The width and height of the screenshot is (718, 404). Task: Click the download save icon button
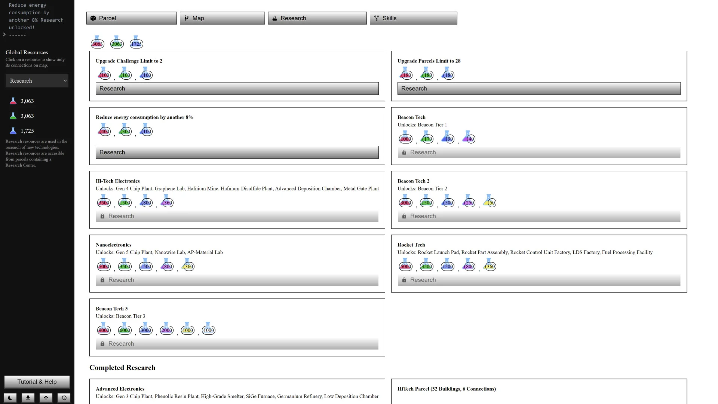click(28, 398)
